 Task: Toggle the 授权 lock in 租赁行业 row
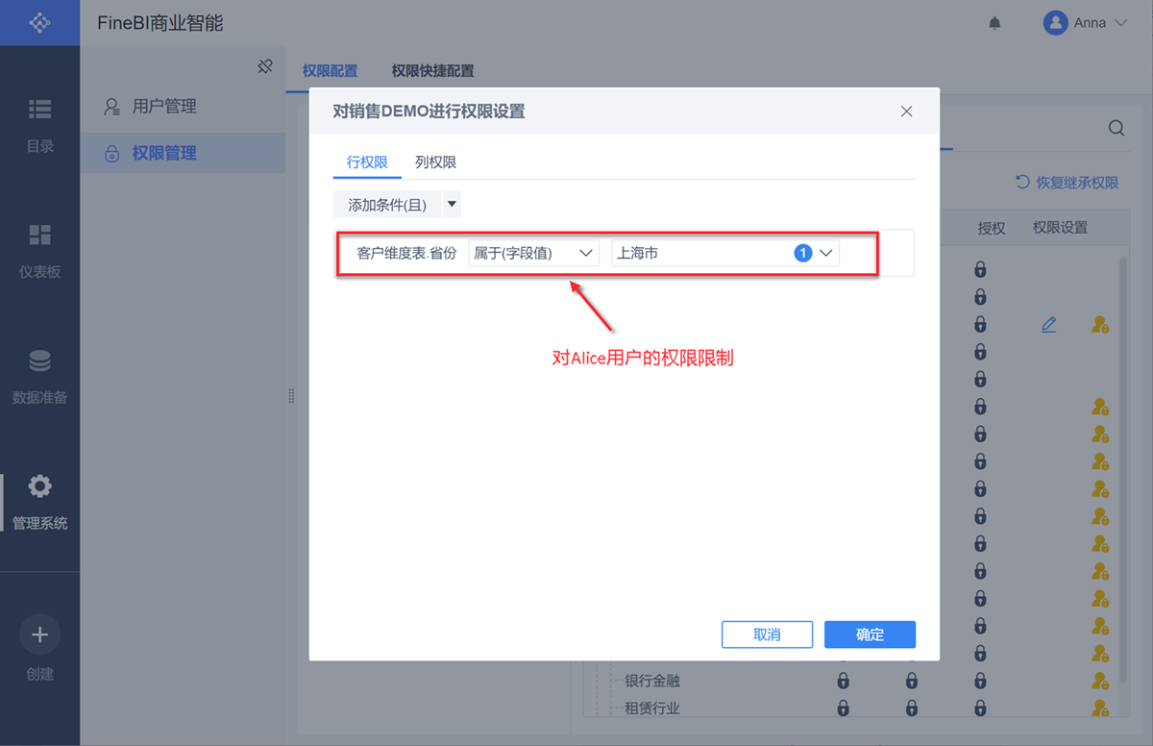coord(980,709)
